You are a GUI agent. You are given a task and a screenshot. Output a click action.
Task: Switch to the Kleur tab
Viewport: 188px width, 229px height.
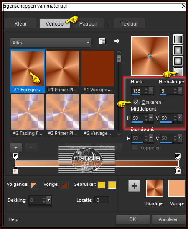[x=21, y=23]
